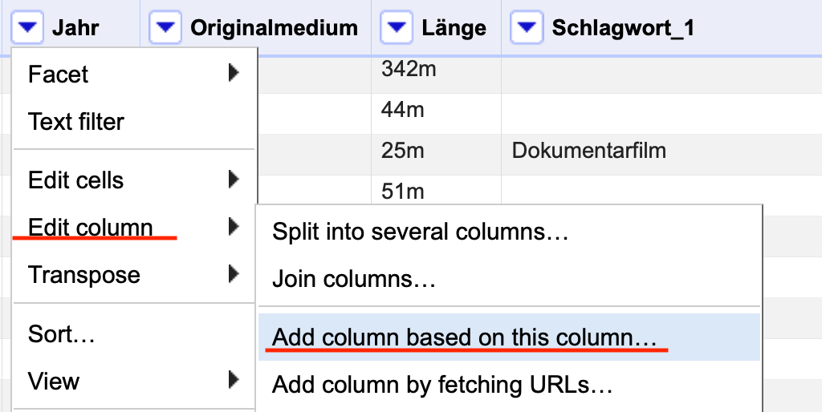The width and height of the screenshot is (822, 412).
Task: Open the Edit column submenu
Action: [x=134, y=227]
